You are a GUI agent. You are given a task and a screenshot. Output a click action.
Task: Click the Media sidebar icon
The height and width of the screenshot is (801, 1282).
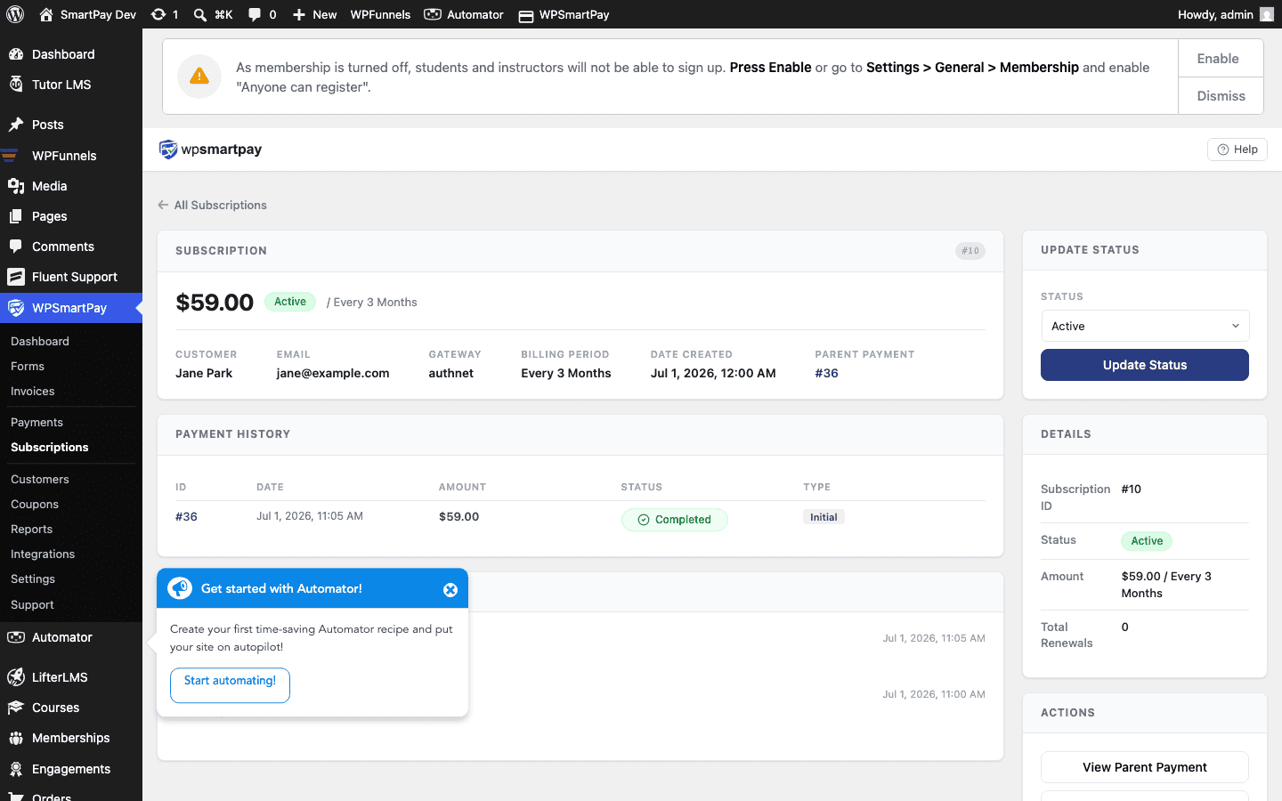click(x=16, y=186)
